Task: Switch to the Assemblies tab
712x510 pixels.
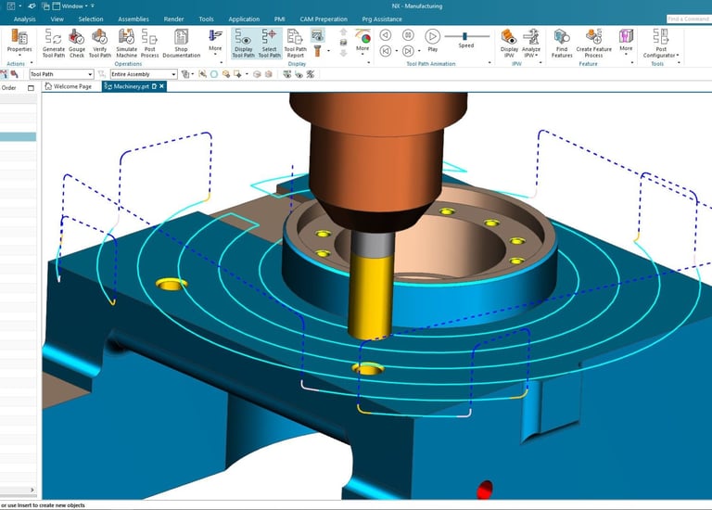Action: [133, 19]
